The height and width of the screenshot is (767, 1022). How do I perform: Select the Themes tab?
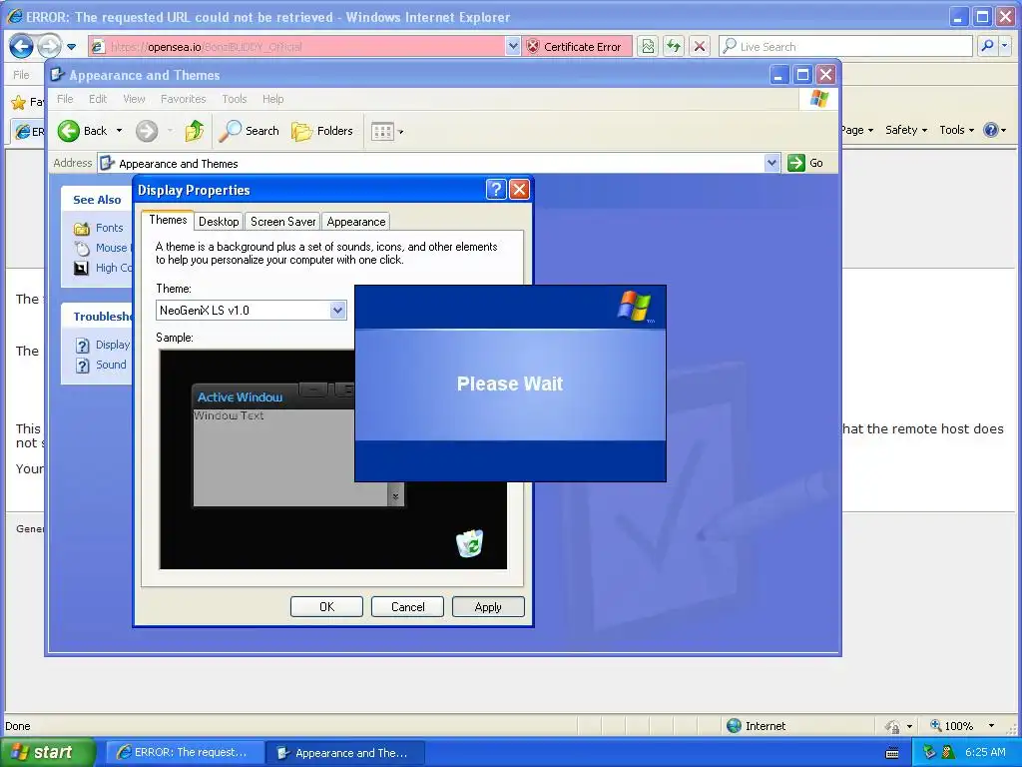[168, 220]
